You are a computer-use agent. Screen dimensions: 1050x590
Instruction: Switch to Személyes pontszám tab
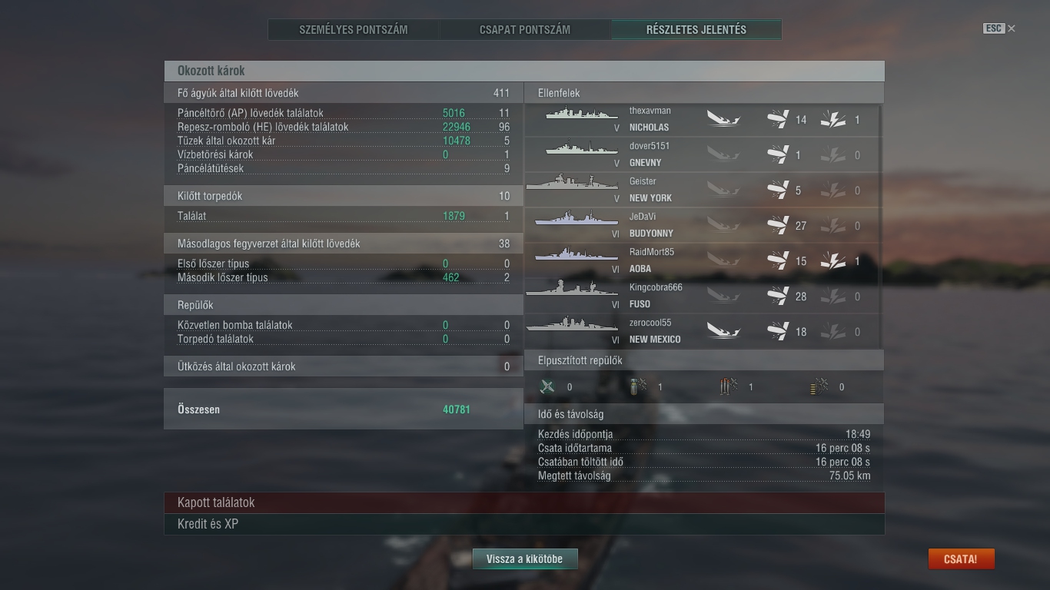pos(354,30)
